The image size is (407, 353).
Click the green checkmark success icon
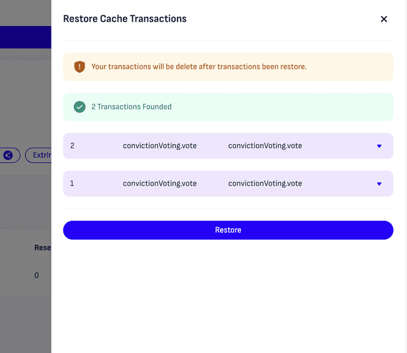(79, 107)
